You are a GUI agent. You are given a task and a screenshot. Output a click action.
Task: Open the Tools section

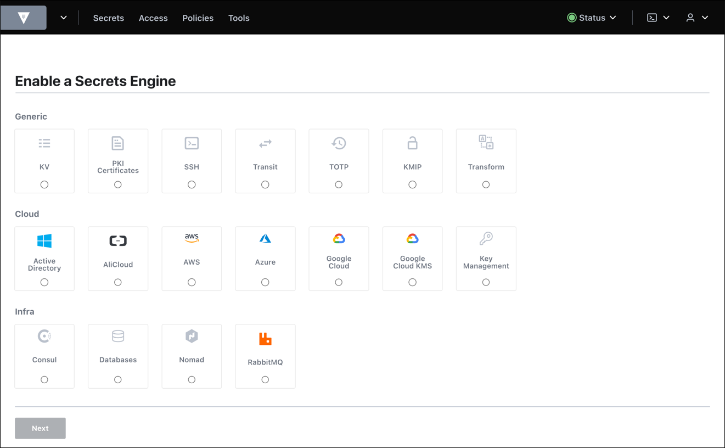click(239, 18)
